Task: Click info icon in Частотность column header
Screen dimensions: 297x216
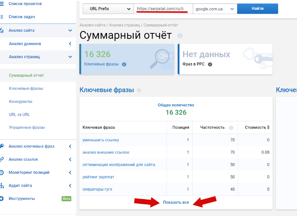Action: coord(231,128)
